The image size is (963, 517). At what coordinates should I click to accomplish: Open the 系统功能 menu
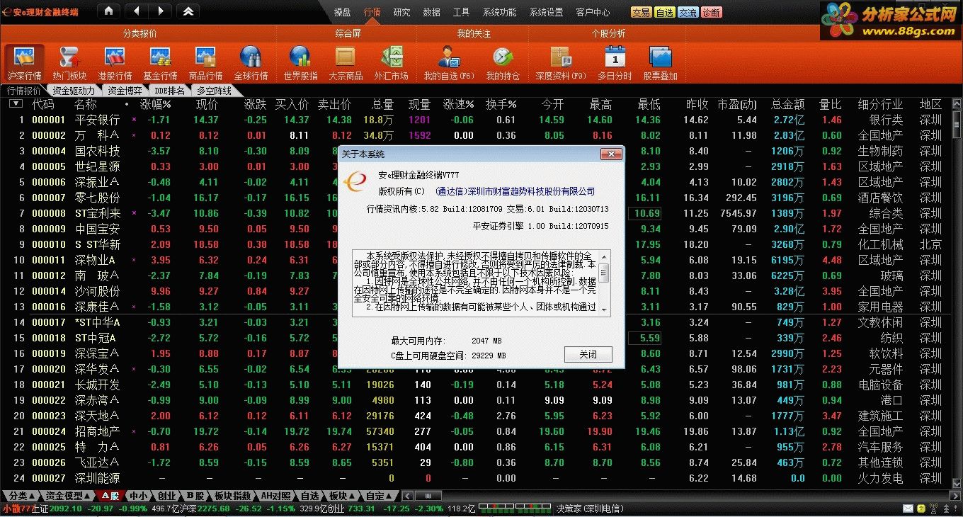click(x=500, y=12)
